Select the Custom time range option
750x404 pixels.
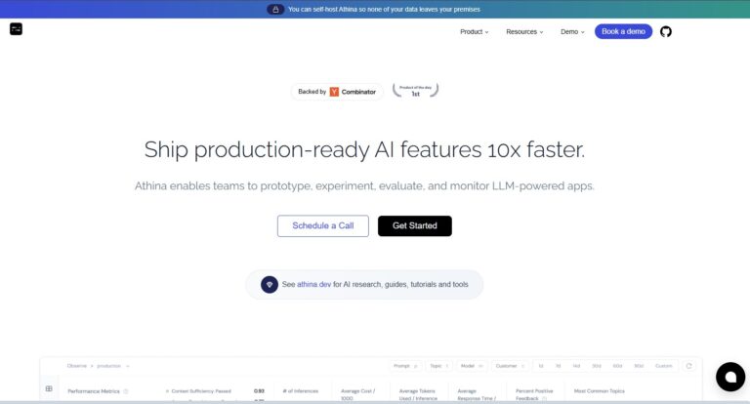tap(663, 366)
